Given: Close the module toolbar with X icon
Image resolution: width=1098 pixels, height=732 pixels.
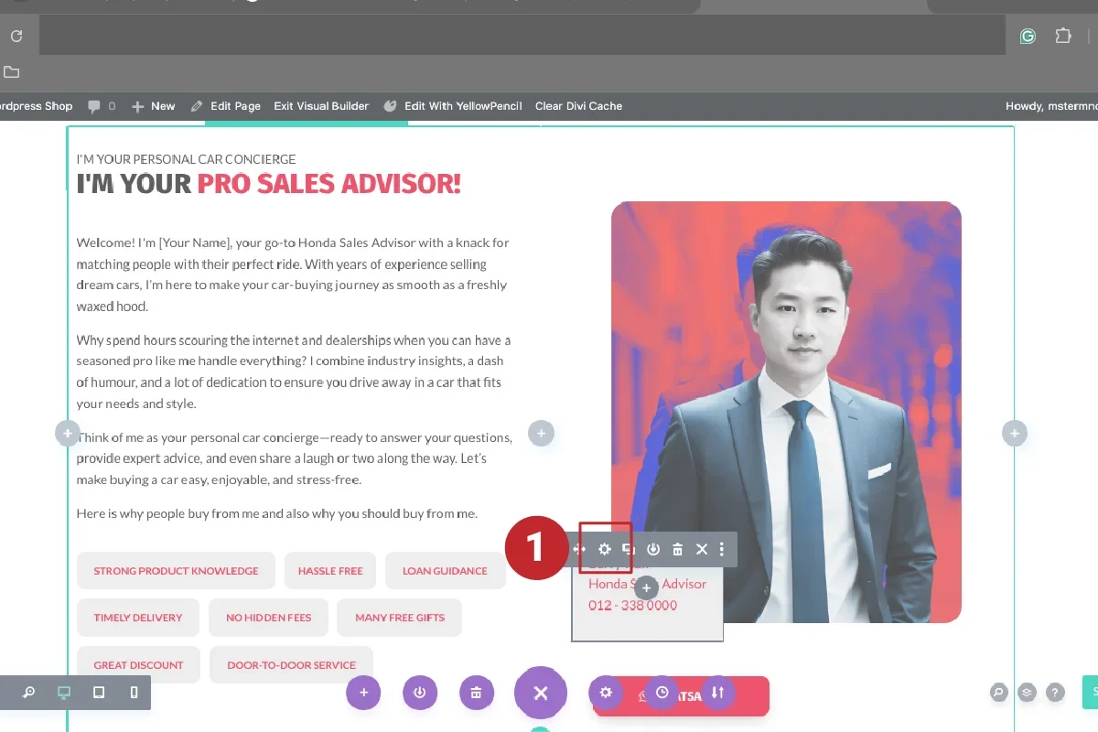Looking at the screenshot, I should coord(702,549).
